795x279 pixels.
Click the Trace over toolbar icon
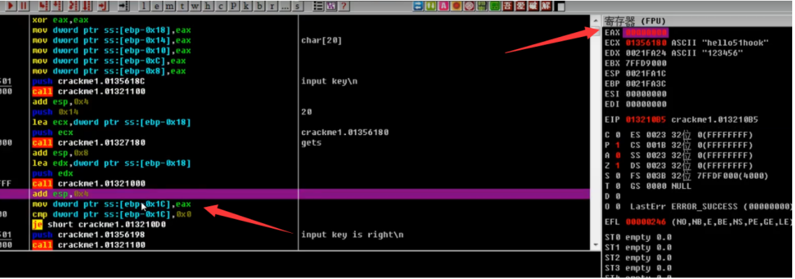[86, 6]
